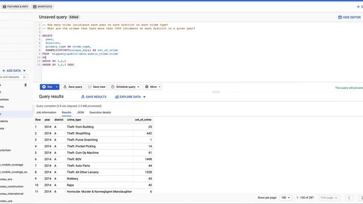Click Save query
This screenshot has width=363, height=204.
click(73, 87)
